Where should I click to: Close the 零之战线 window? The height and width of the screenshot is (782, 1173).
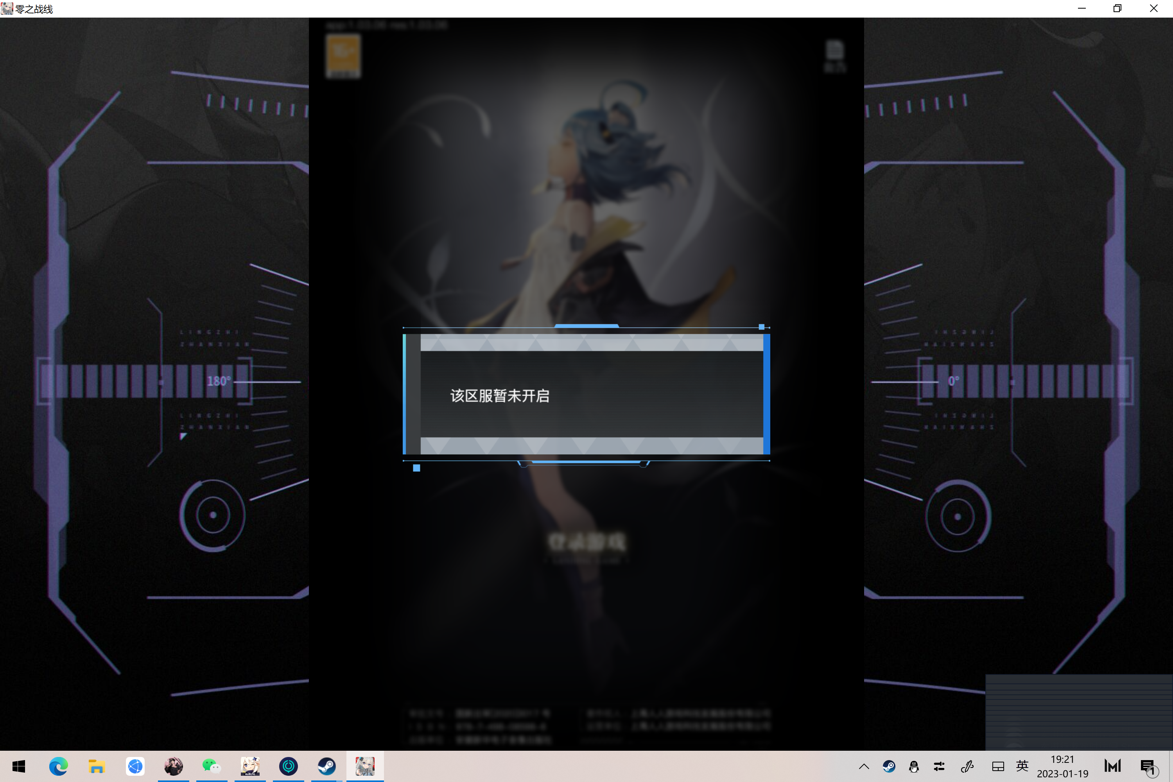pos(1153,9)
